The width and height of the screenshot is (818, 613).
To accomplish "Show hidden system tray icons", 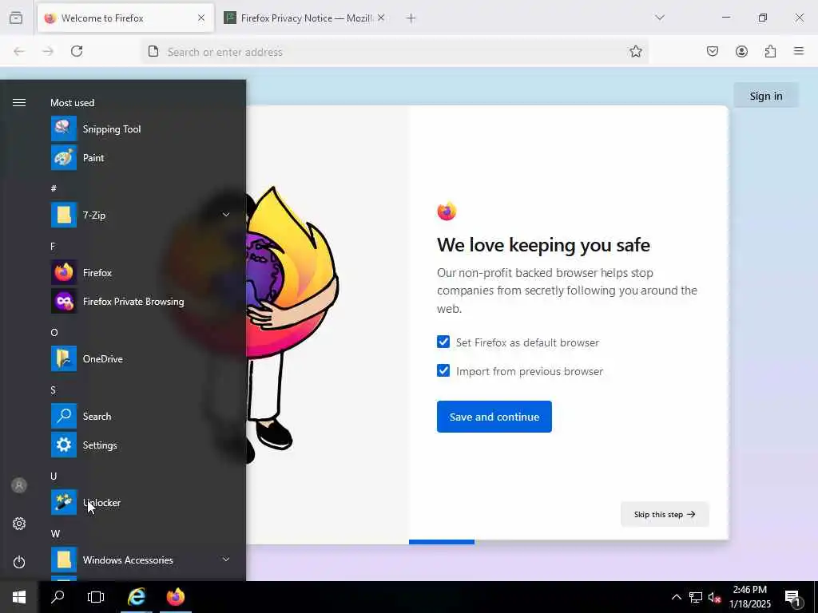I will click(x=676, y=597).
